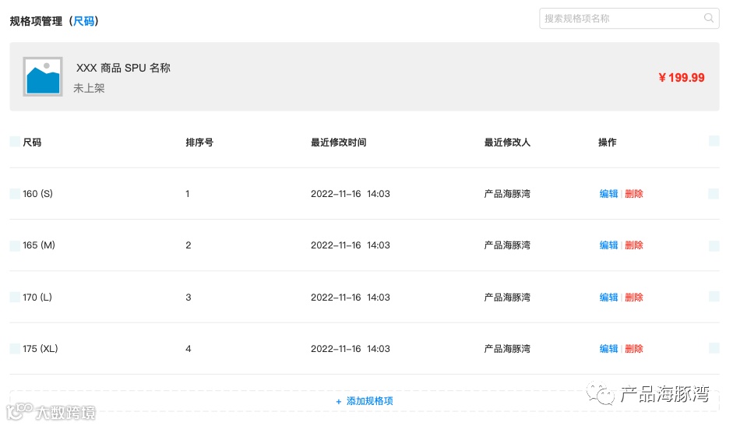Click the 排序号 column header
733x426 pixels.
199,143
